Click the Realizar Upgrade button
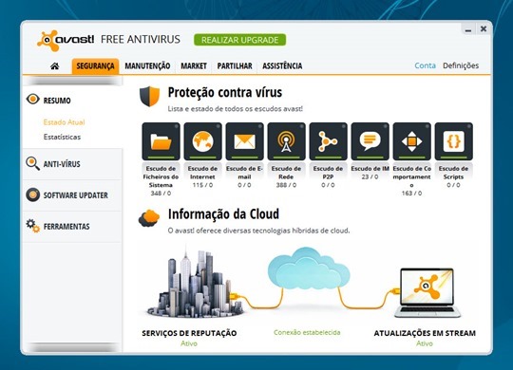The image size is (513, 370). (x=239, y=40)
